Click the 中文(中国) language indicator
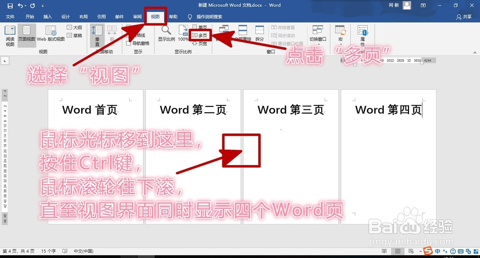The width and height of the screenshot is (480, 258). click(83, 251)
